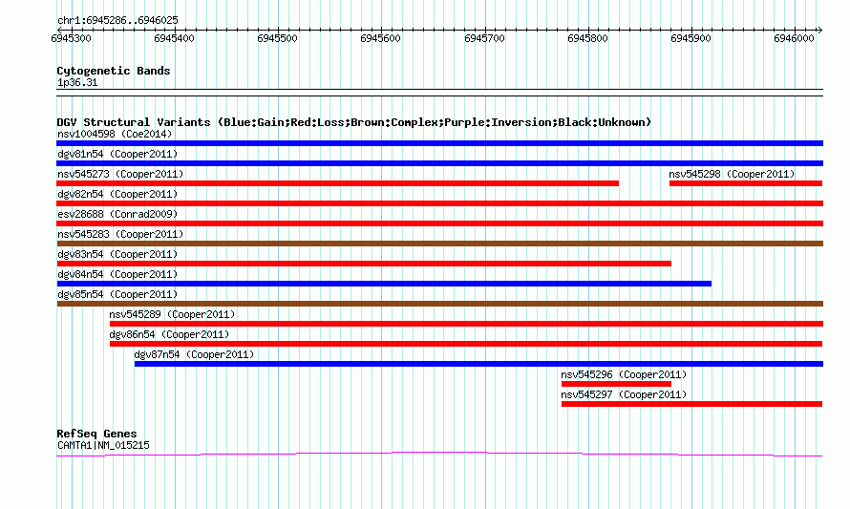Image resolution: width=850 pixels, height=509 pixels.
Task: Click the dgv81n54 blue gain bar
Action: [x=439, y=163]
